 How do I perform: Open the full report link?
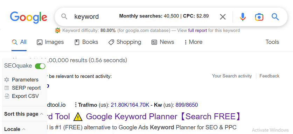(197, 30)
